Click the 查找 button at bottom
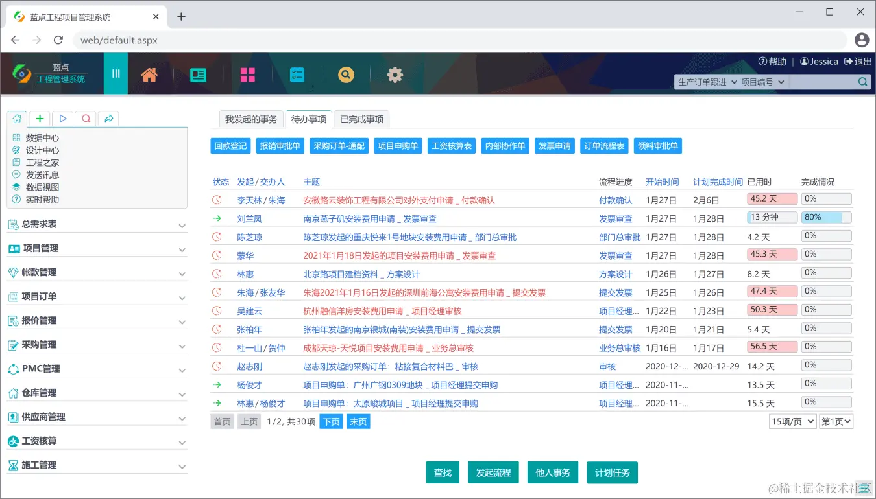Viewport: 876px width, 499px height. click(x=443, y=472)
